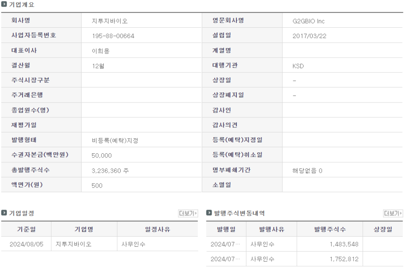The height and width of the screenshot is (268, 406).
Task: Select the 기준일 column header
Action: 26,229
